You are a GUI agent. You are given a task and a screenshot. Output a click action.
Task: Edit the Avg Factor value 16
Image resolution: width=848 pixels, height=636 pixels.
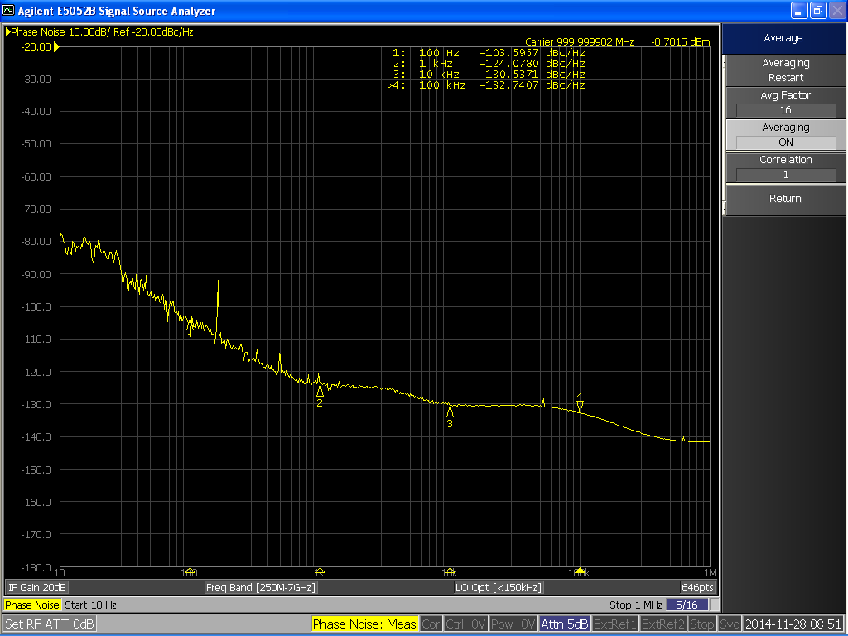pos(785,110)
